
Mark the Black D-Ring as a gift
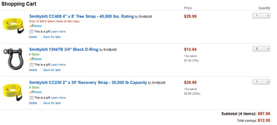point(32,65)
